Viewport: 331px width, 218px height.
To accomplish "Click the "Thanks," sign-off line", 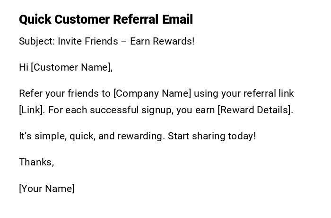I will (36, 162).
